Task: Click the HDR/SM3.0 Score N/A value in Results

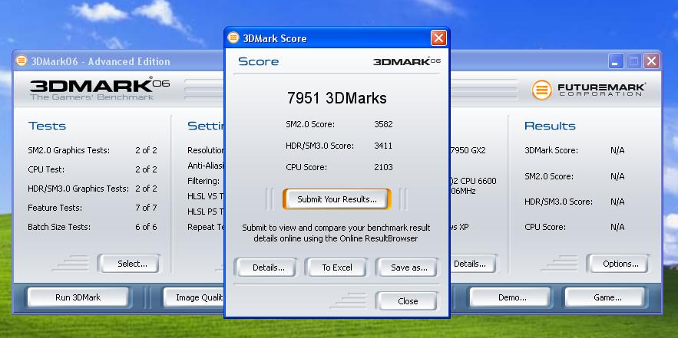Action: 617,202
